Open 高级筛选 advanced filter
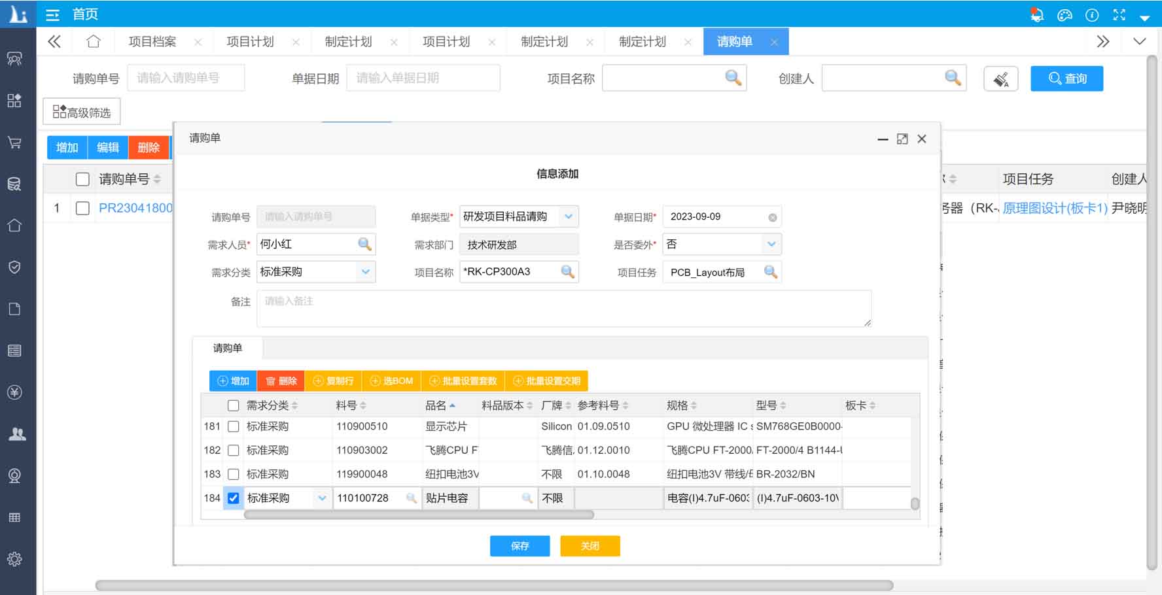1162x595 pixels. coord(82,112)
